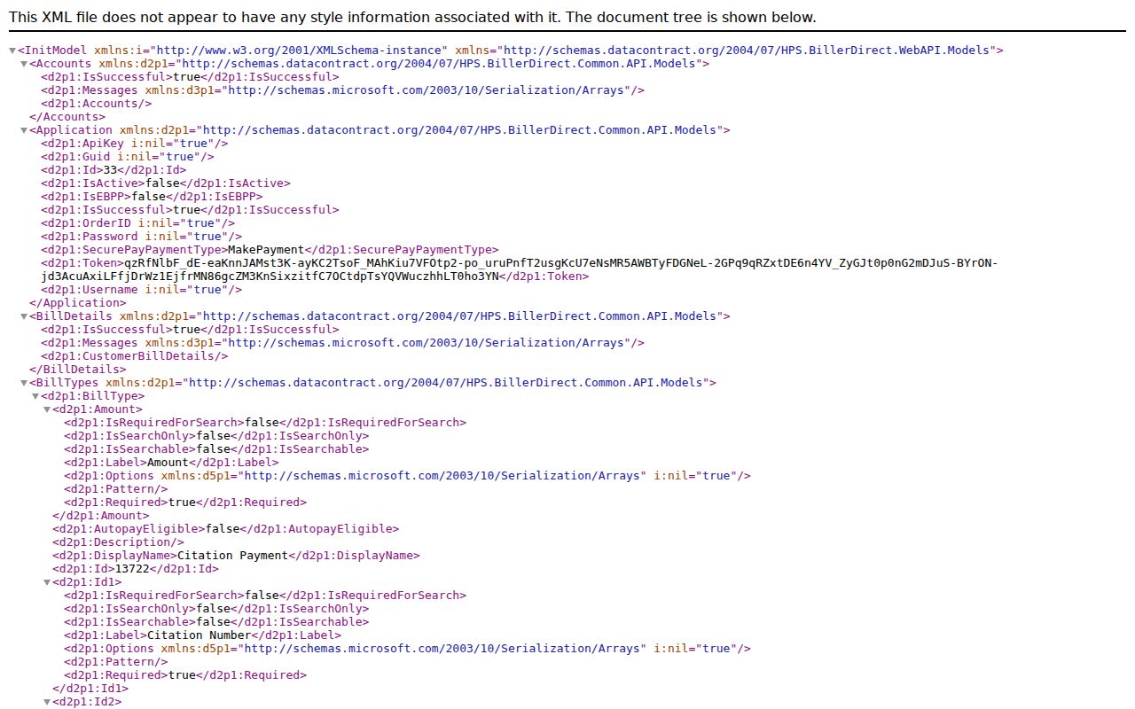1135x709 pixels.
Task: Click the d2p1:ApiKey element line
Action: tap(135, 144)
